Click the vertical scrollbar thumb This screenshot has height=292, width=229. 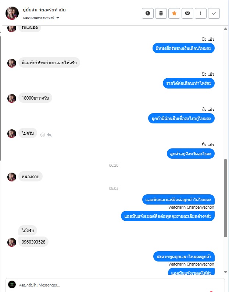tap(225, 198)
